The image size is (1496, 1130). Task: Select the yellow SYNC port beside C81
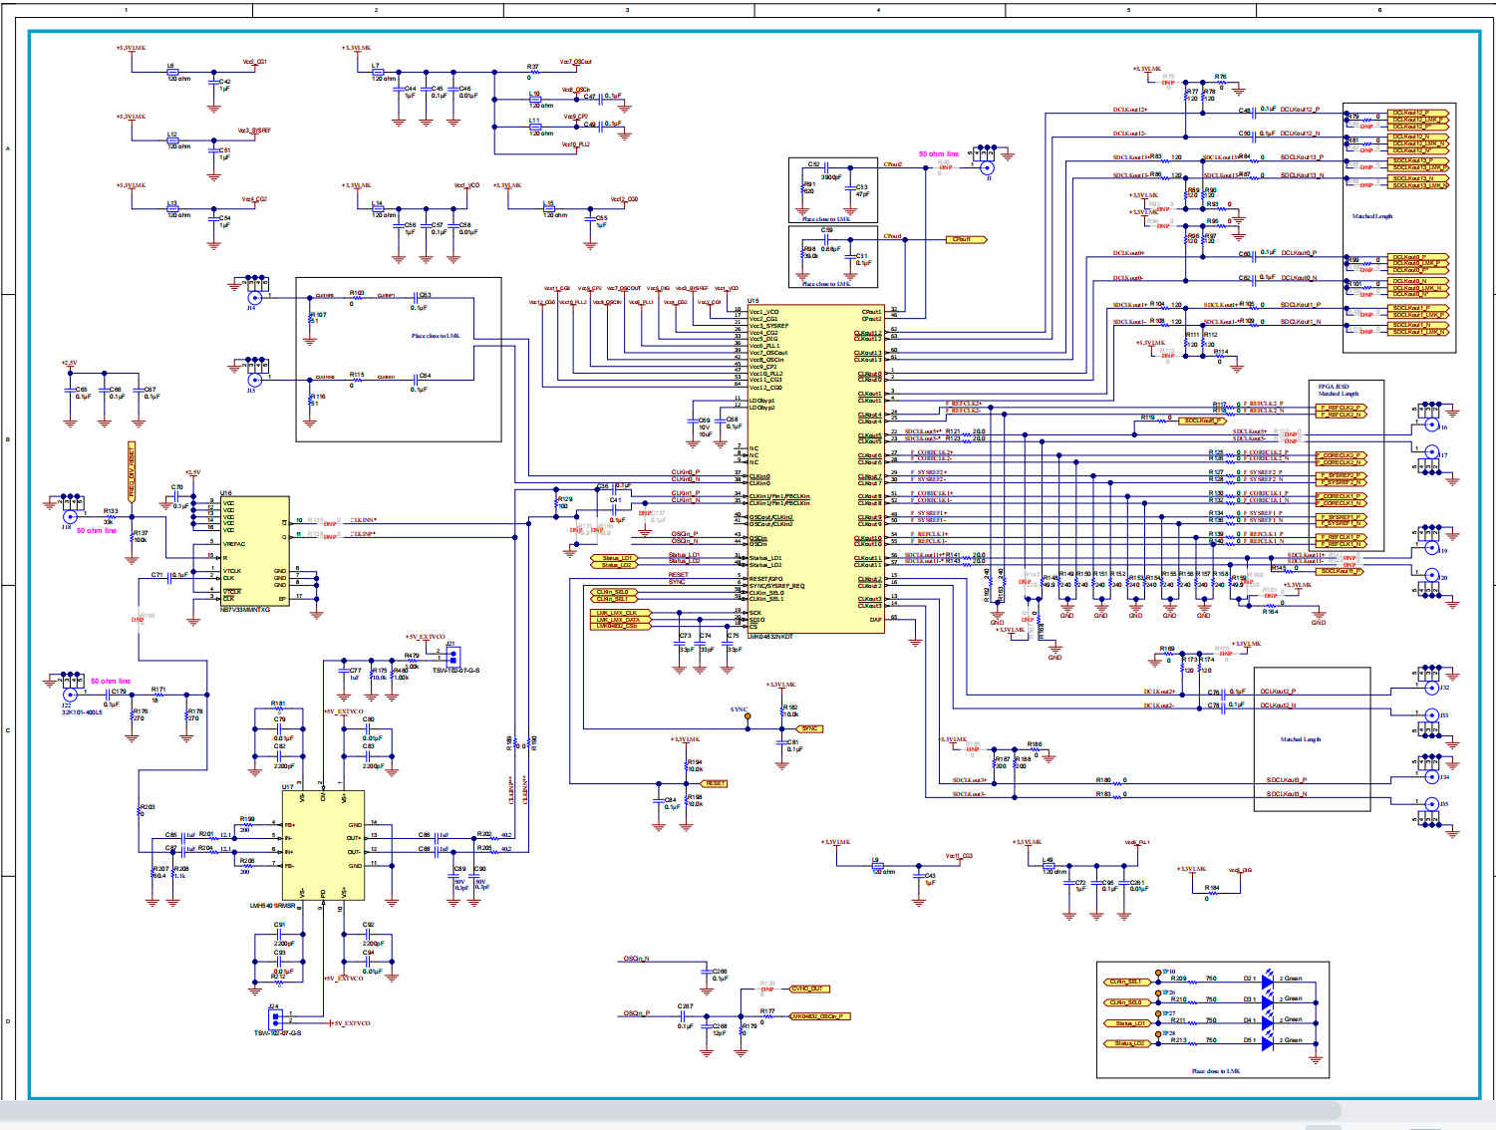pyautogui.click(x=809, y=728)
